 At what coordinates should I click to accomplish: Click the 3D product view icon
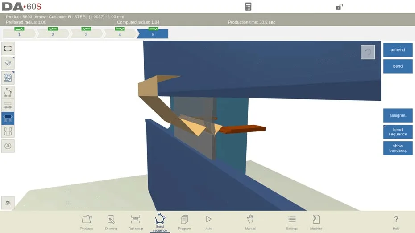tap(8, 63)
